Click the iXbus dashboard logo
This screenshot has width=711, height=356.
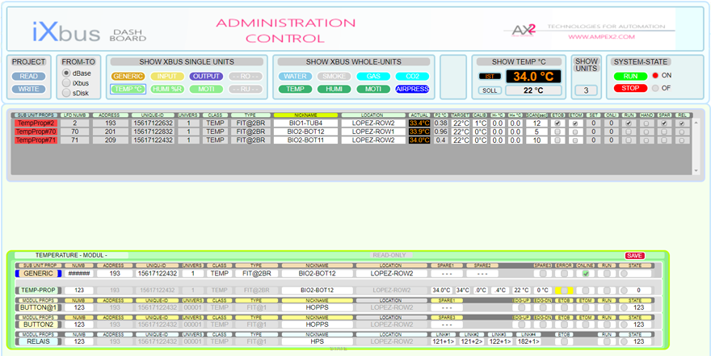click(x=66, y=30)
